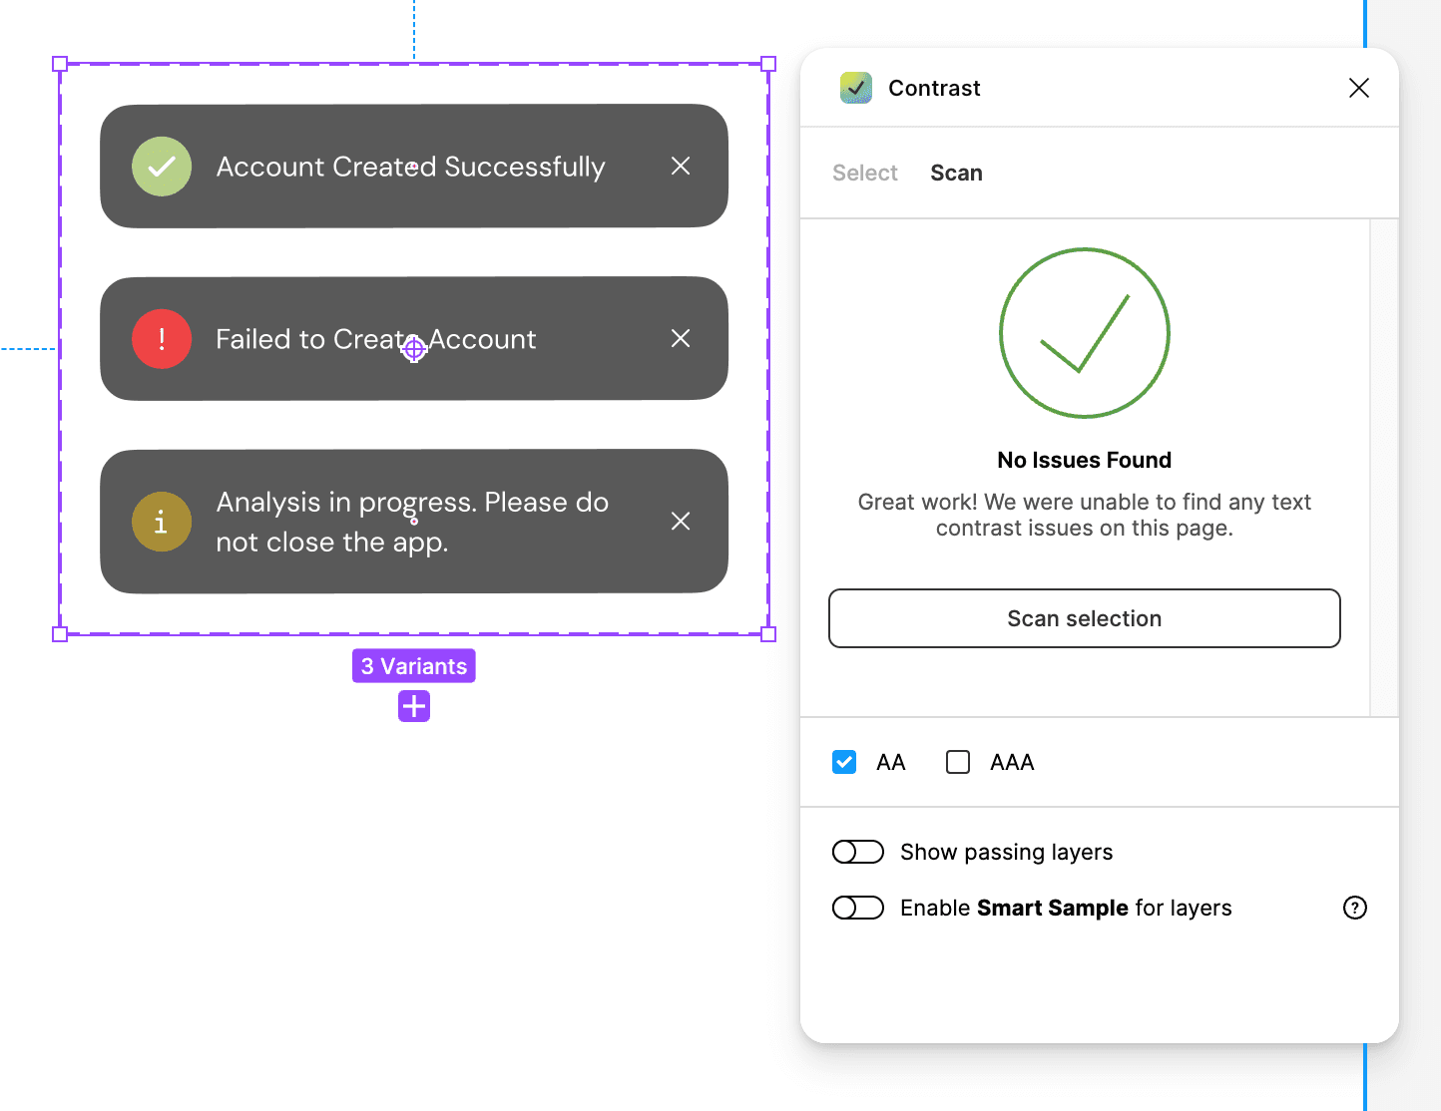Click the Scan selection button
1441x1111 pixels.
pos(1084,618)
